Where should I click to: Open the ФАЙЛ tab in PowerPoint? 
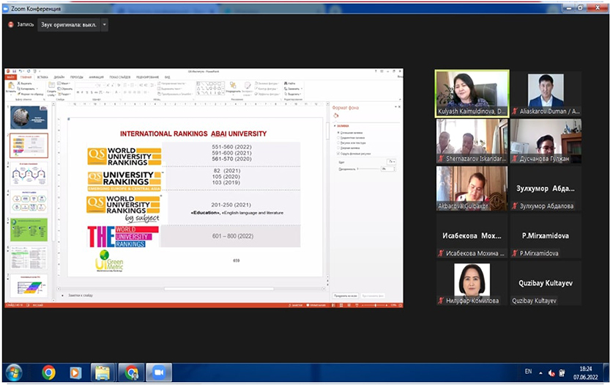click(x=11, y=77)
